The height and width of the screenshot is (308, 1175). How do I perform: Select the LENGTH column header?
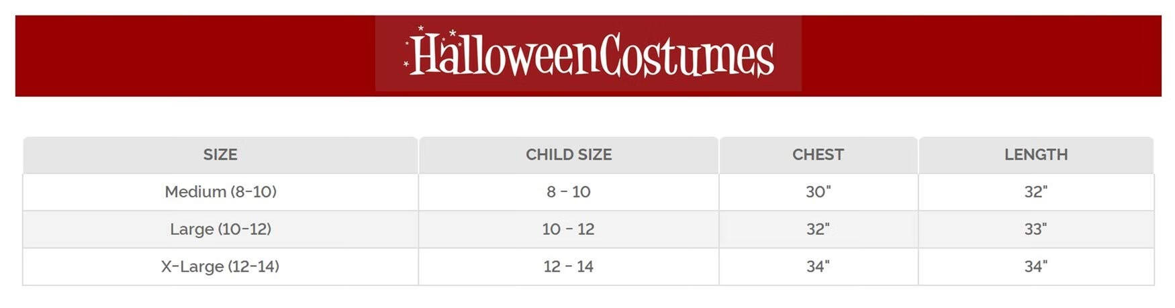[1036, 155]
